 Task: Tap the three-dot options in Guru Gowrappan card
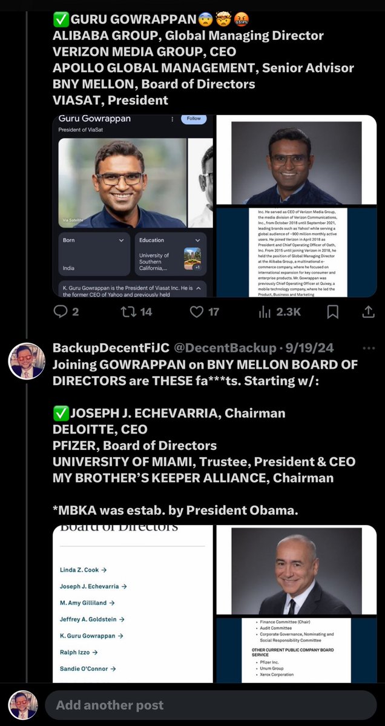click(173, 119)
